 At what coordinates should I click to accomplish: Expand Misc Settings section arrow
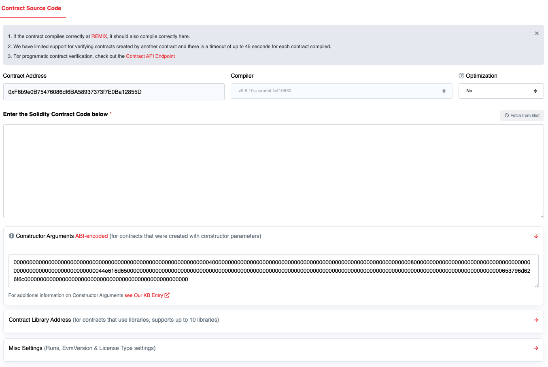pos(536,348)
